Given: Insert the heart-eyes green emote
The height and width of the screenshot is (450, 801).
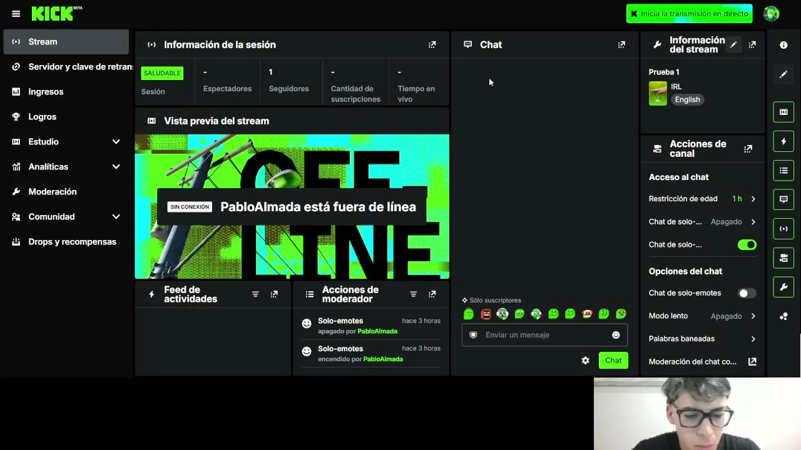Looking at the screenshot, I should (x=621, y=314).
